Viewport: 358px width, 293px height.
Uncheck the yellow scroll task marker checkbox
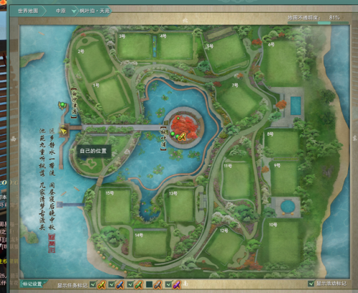93,284
